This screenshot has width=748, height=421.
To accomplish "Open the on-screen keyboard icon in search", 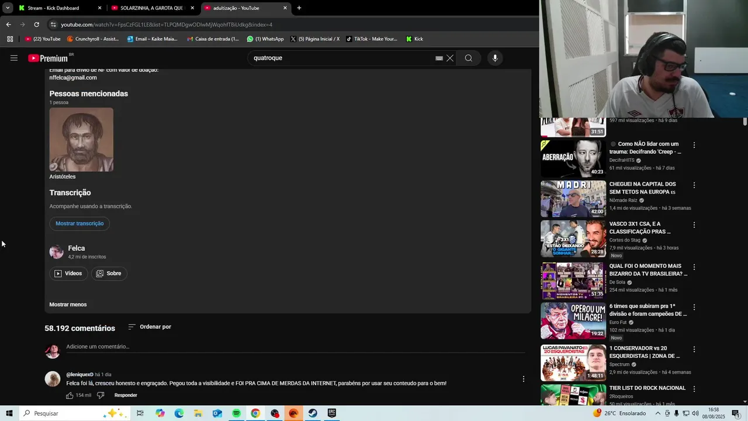I will click(x=439, y=58).
